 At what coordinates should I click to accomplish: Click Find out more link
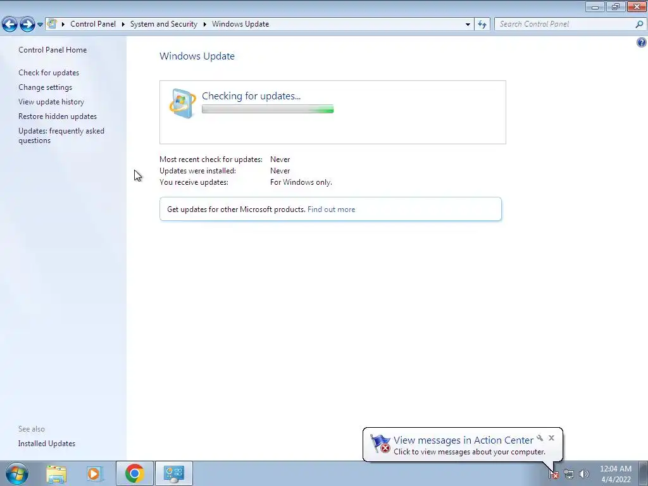(331, 209)
